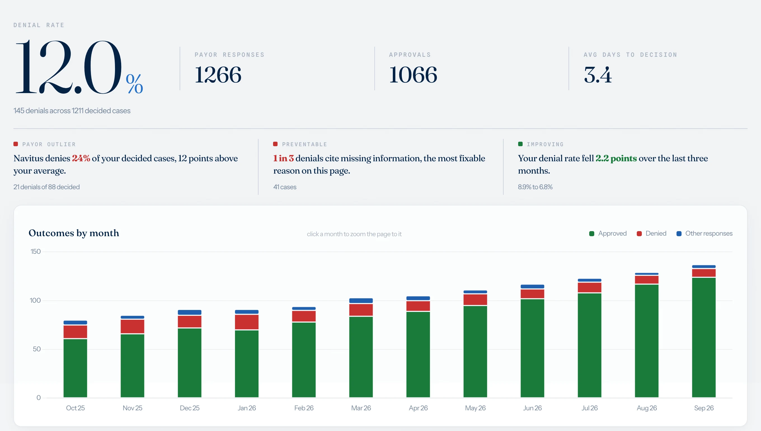The image size is (761, 431).
Task: Click the Oct 25 stacked bar
Action: [x=75, y=359]
